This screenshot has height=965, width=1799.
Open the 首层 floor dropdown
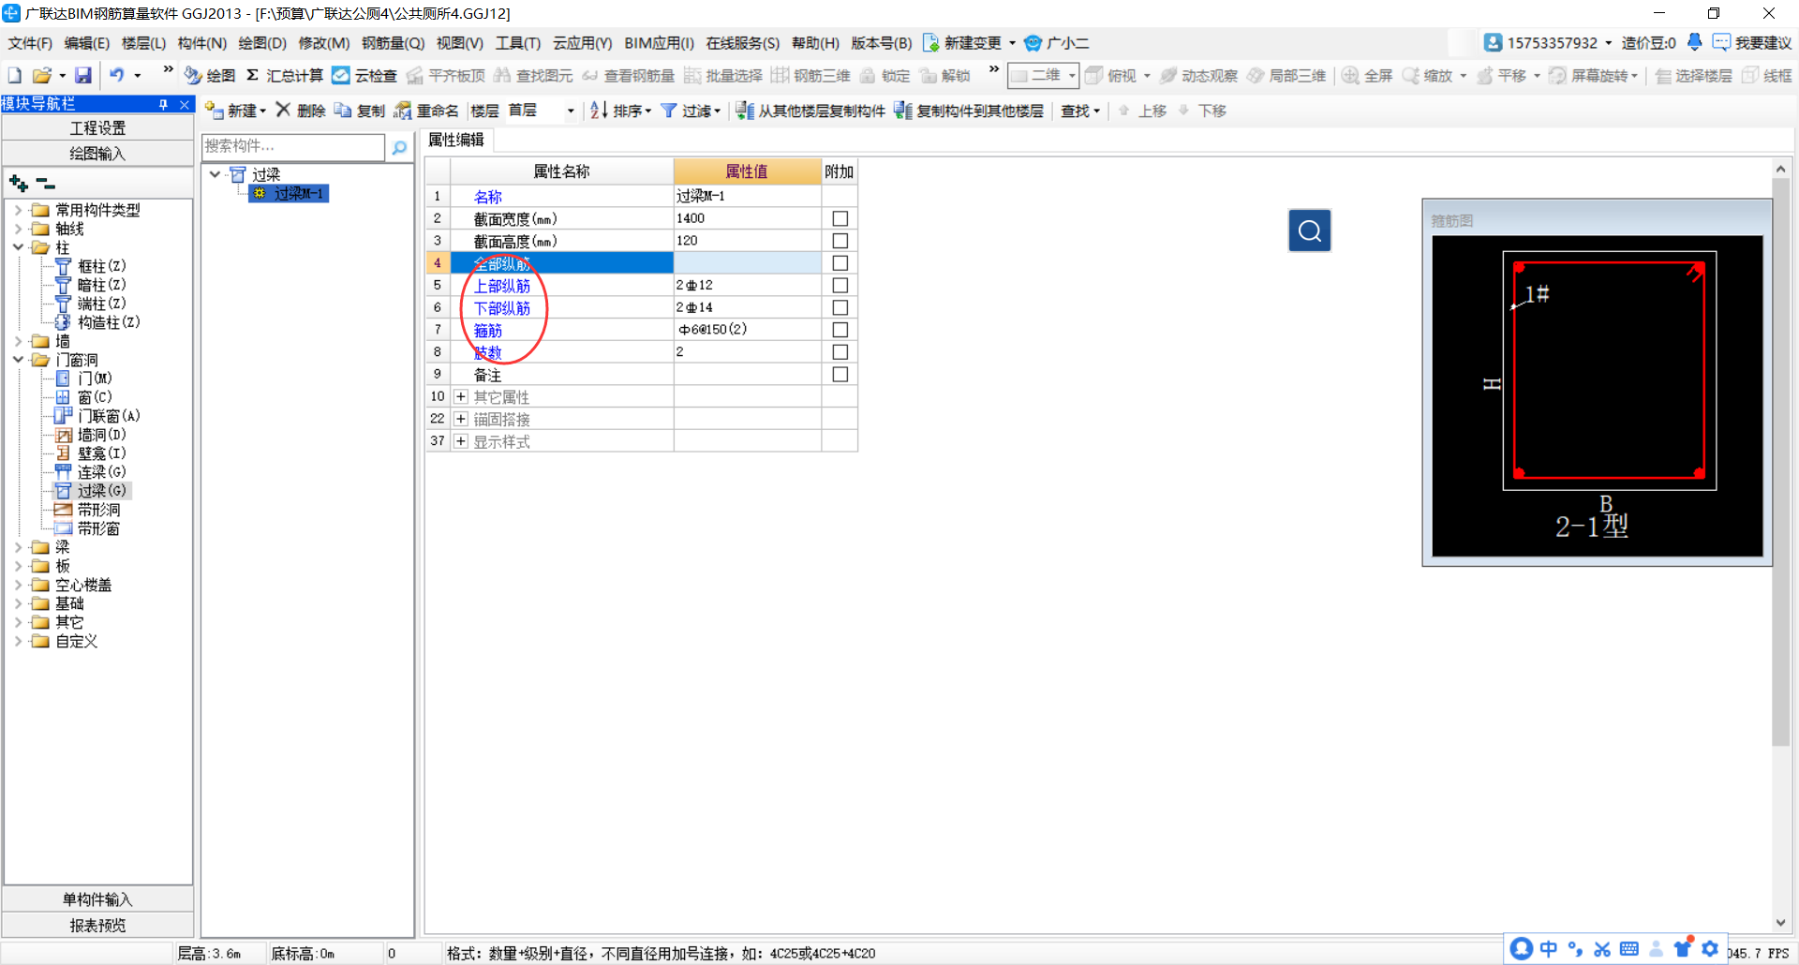(x=571, y=111)
